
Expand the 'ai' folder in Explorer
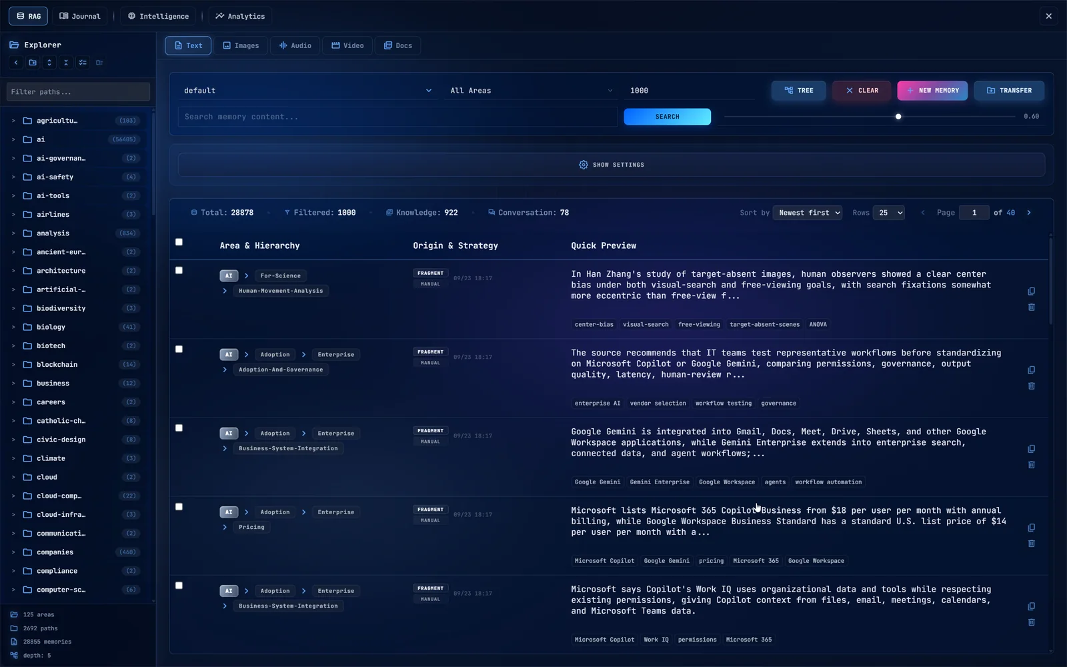[13, 139]
